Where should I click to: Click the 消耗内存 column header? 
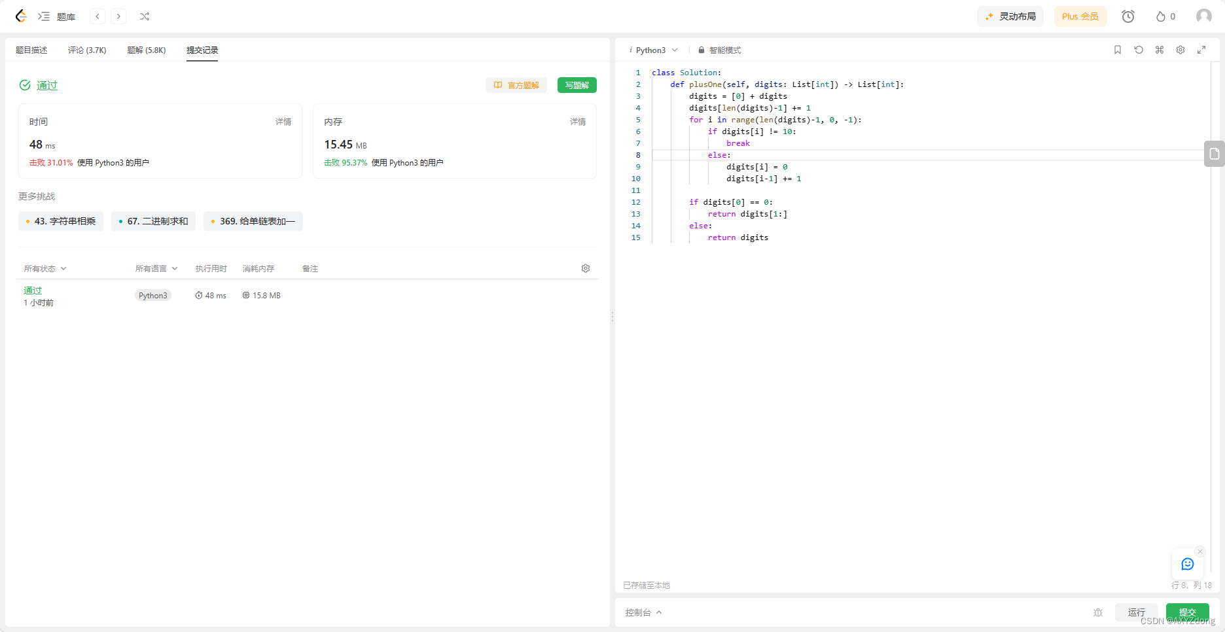258,269
